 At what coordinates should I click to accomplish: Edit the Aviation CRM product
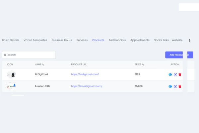click(175, 86)
